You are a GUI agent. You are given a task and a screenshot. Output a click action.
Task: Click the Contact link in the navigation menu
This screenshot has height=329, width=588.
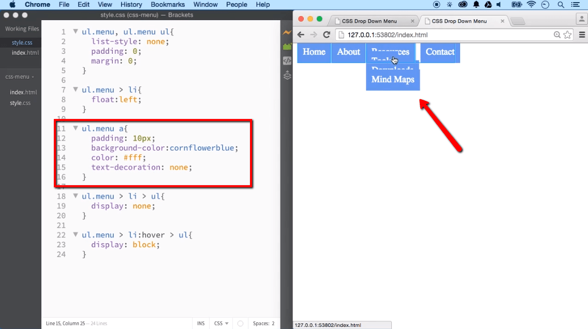439,52
